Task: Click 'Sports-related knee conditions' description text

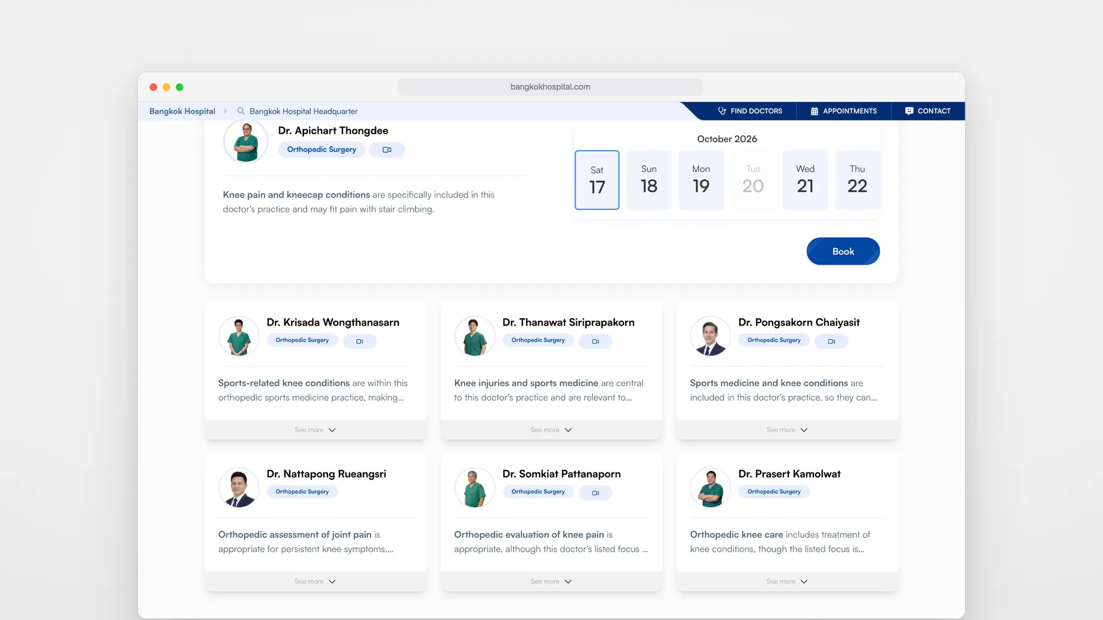Action: coord(284,383)
